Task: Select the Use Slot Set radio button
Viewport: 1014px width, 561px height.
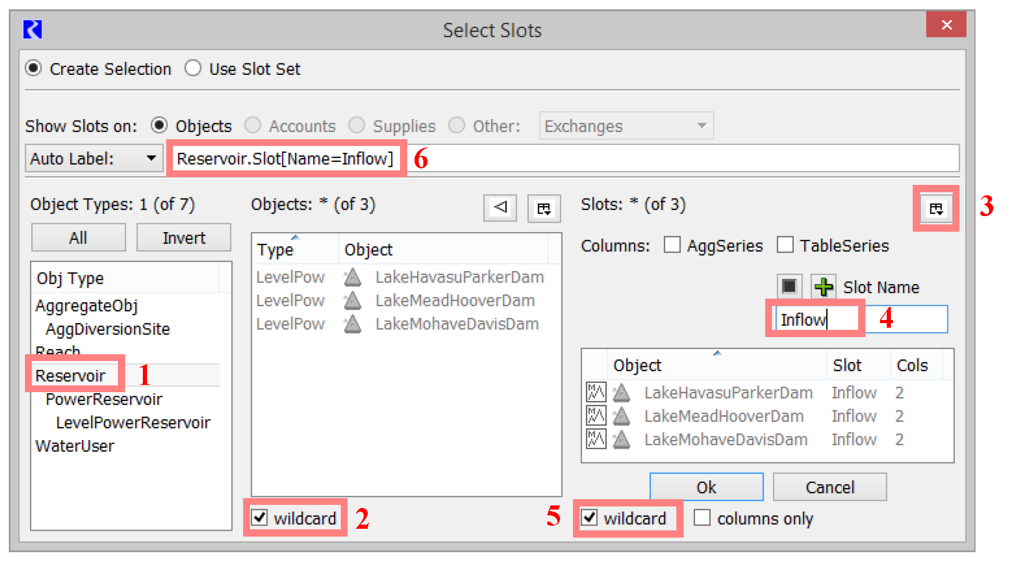Action: tap(193, 69)
